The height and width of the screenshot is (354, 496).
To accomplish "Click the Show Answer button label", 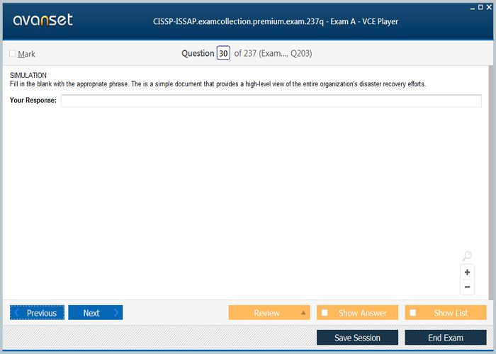I will pyautogui.click(x=362, y=313).
